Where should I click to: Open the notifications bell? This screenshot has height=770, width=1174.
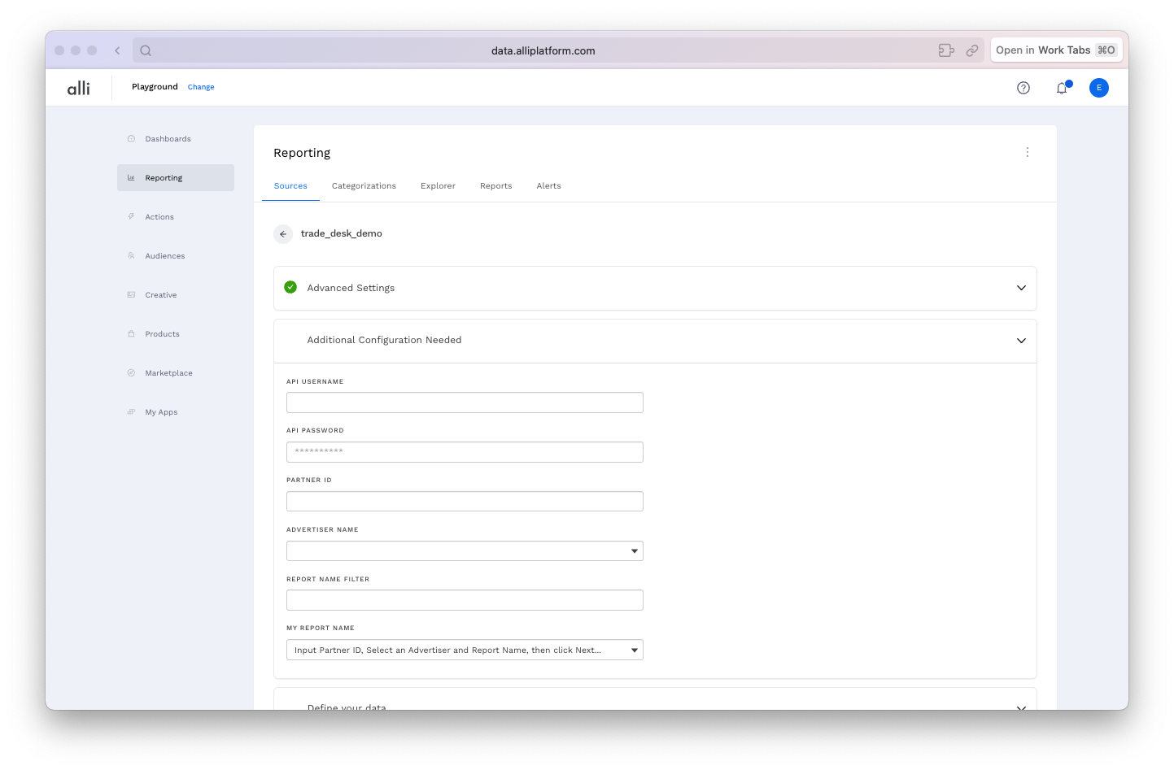(x=1062, y=88)
